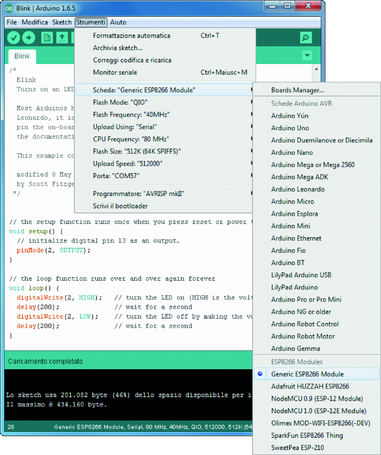This screenshot has height=455, width=381.
Task: Select Adafruit HUZZAH ESP8266 board
Action: pyautogui.click(x=316, y=386)
